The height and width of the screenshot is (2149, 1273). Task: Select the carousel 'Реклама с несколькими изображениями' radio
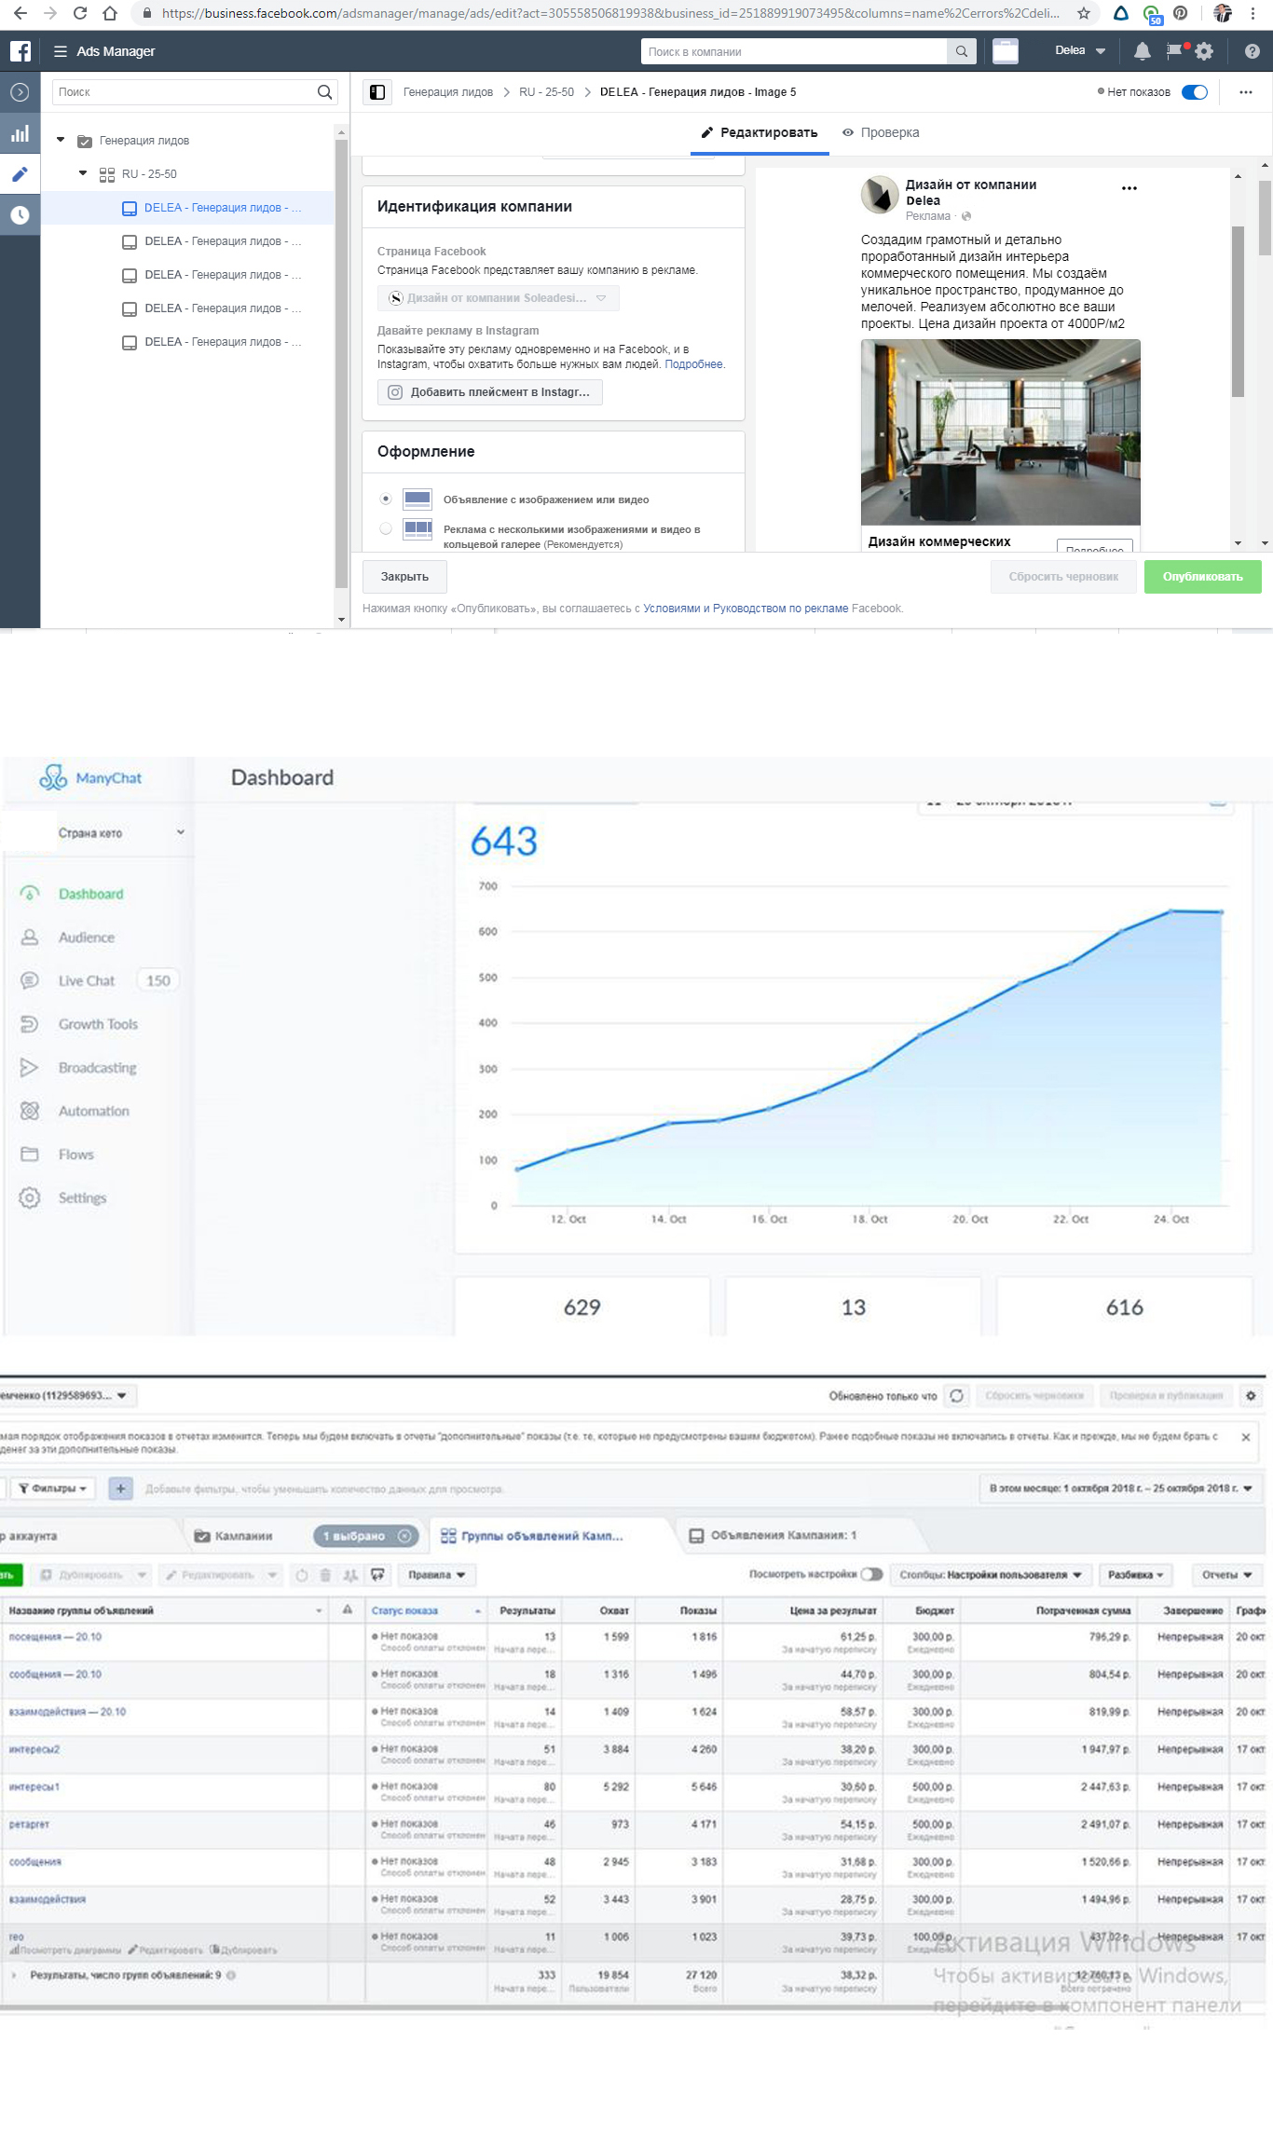pos(386,528)
